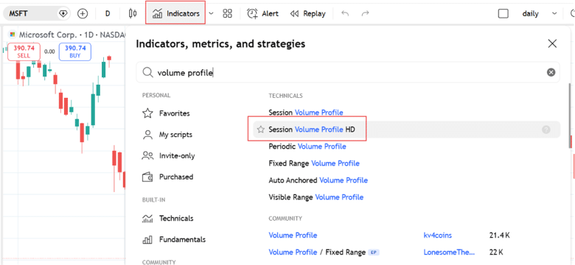Click the 21.4 K likes count
575x265 pixels.
(500, 236)
